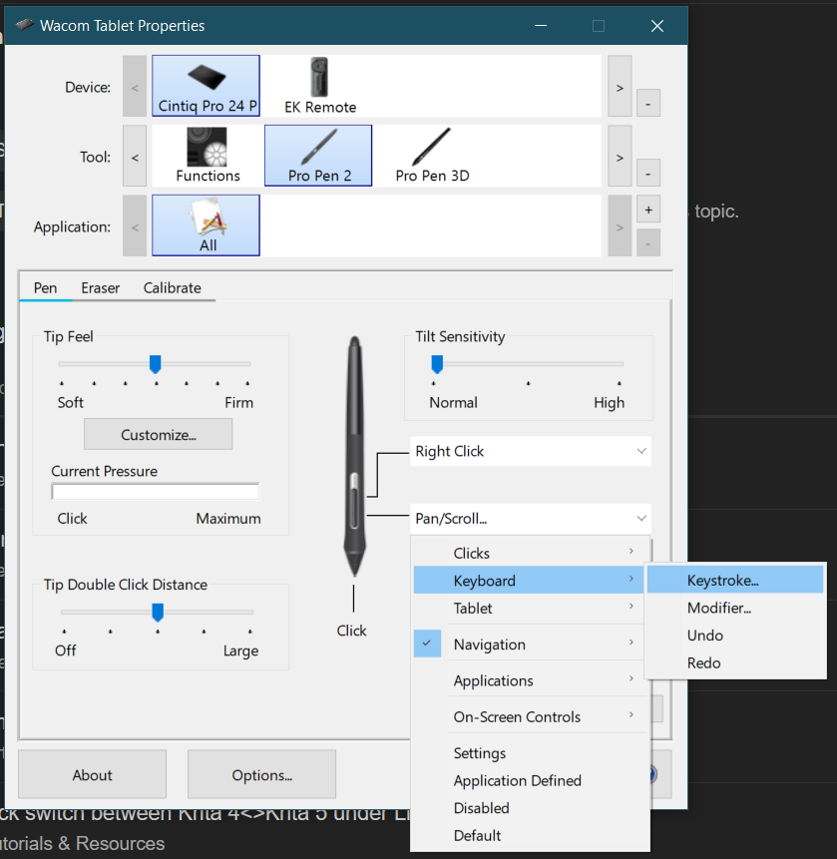Toggle the checked Navigation menu entry
The width and height of the screenshot is (837, 859).
489,644
